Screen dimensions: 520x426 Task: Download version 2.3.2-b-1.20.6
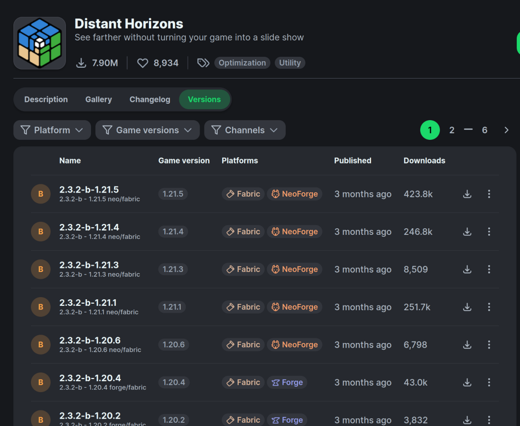[467, 345]
